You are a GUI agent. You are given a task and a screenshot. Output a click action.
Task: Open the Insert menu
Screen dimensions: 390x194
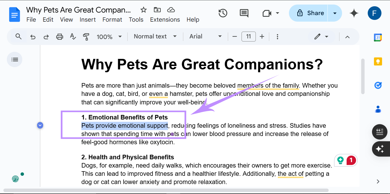[x=88, y=20]
